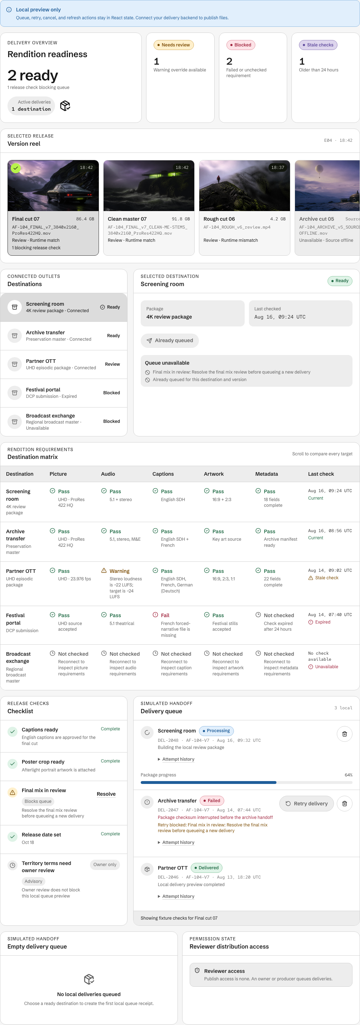Image resolution: width=360 pixels, height=1025 pixels.
Task: Click the Last check column header
Action: (321, 474)
